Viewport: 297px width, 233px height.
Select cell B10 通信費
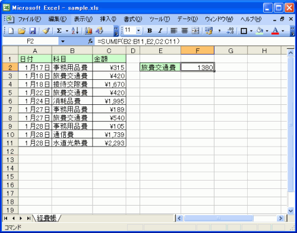[x=72, y=135]
